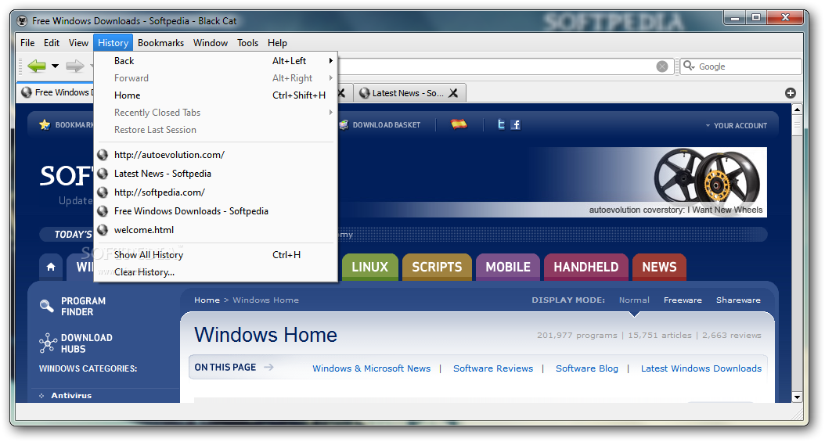Click the Download Hubs icon
This screenshot has width=825, height=442.
point(47,343)
